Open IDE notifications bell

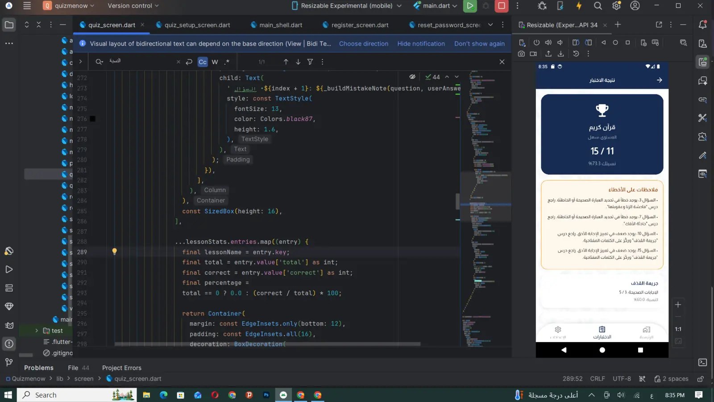pos(702,25)
